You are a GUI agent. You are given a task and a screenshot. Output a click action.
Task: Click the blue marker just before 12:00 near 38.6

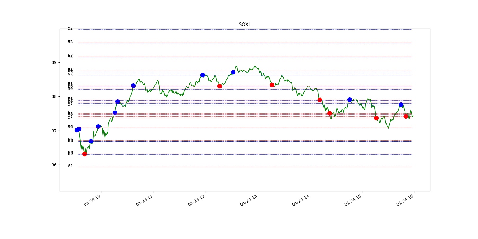[x=203, y=75]
